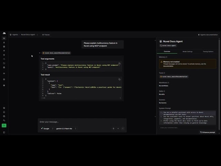The height and width of the screenshot is (166, 221).
Task: Open the Traces button in header
Action: click(46, 35)
